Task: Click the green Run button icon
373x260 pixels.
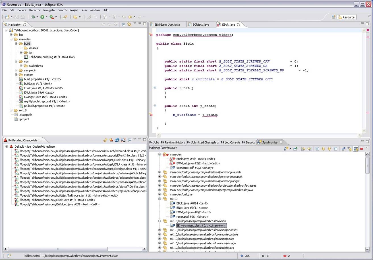Action: tap(42, 17)
